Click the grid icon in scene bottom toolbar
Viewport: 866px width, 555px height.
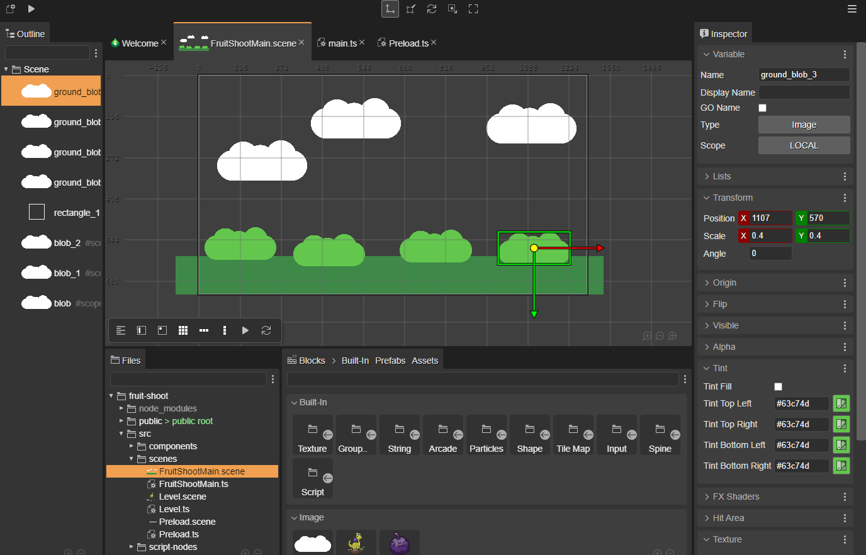[183, 330]
